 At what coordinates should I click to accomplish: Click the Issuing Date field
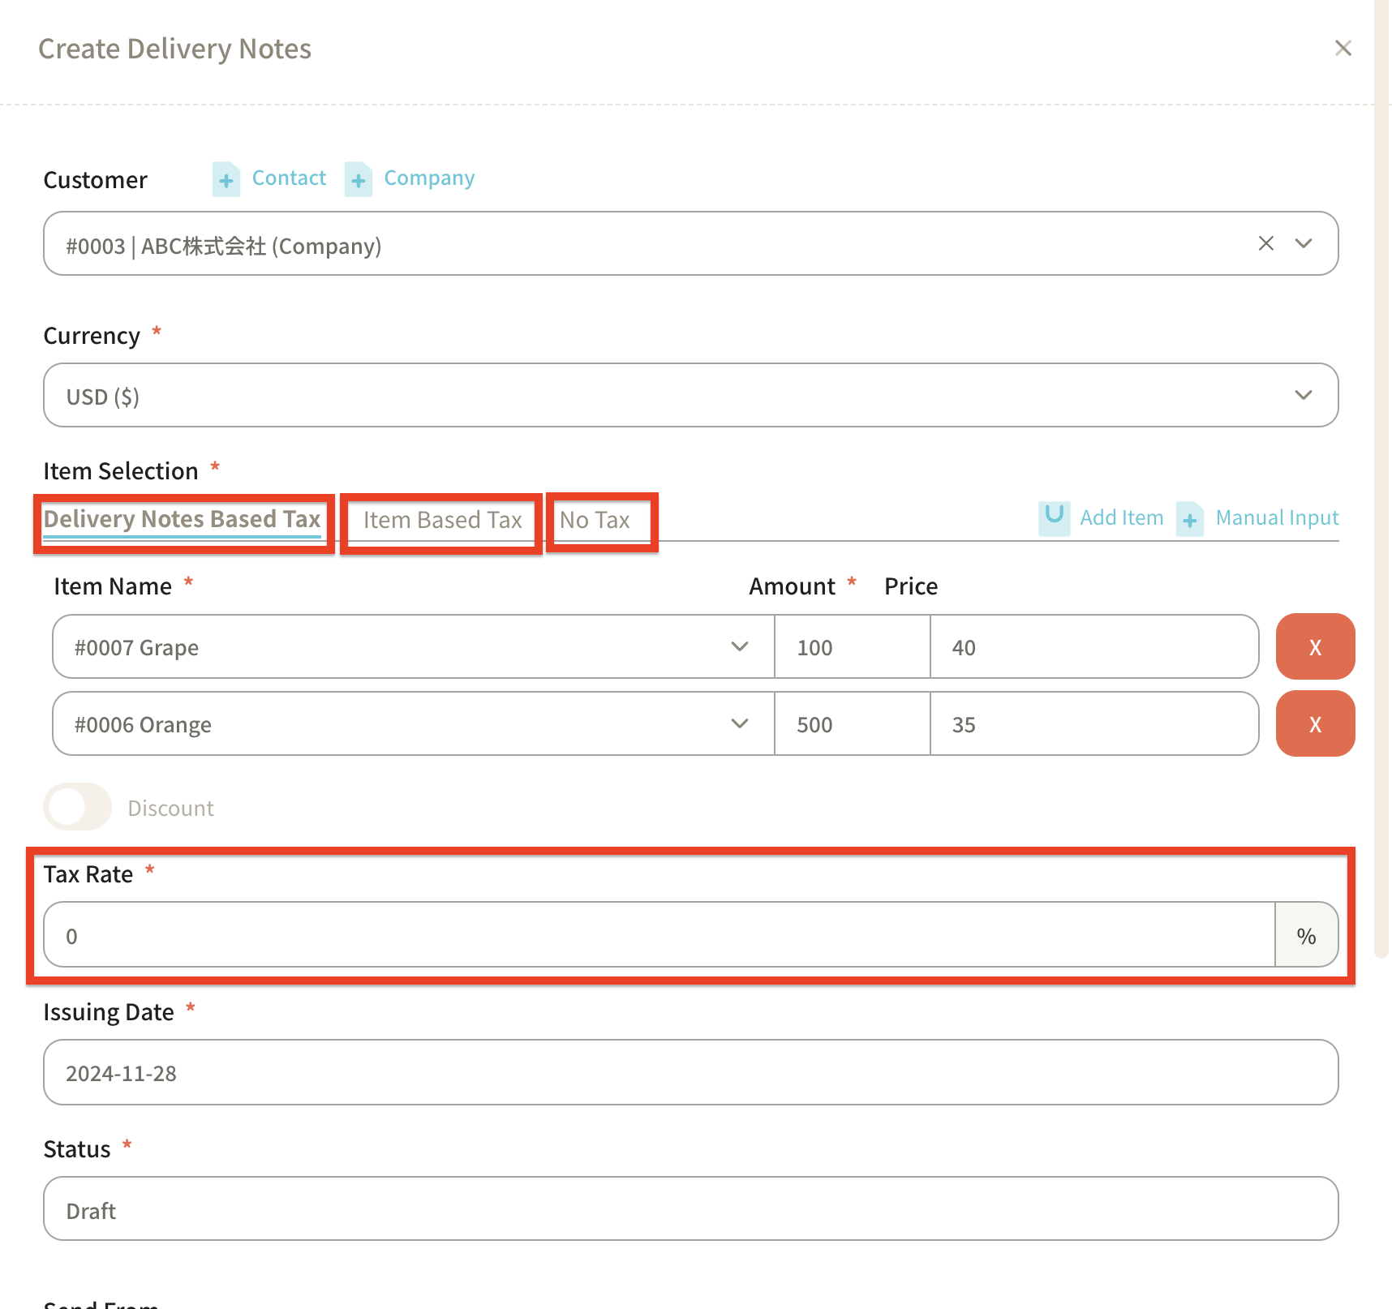(690, 1072)
